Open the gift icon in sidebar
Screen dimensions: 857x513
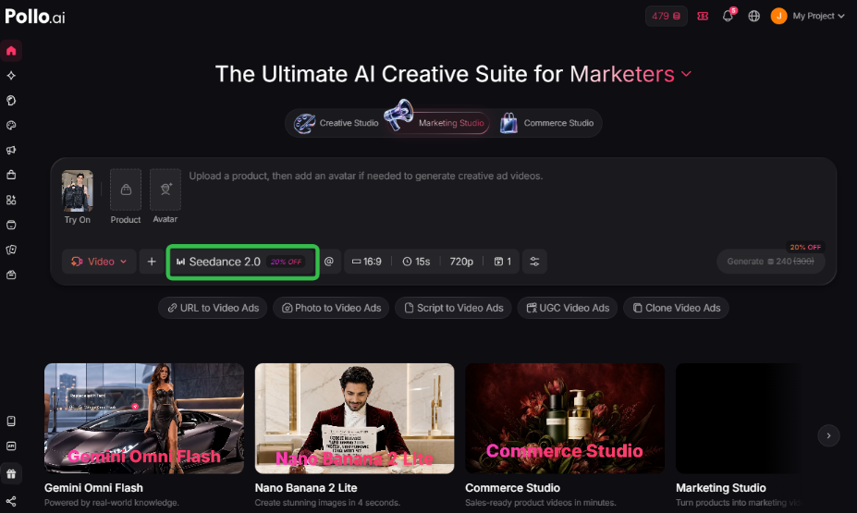pos(11,473)
